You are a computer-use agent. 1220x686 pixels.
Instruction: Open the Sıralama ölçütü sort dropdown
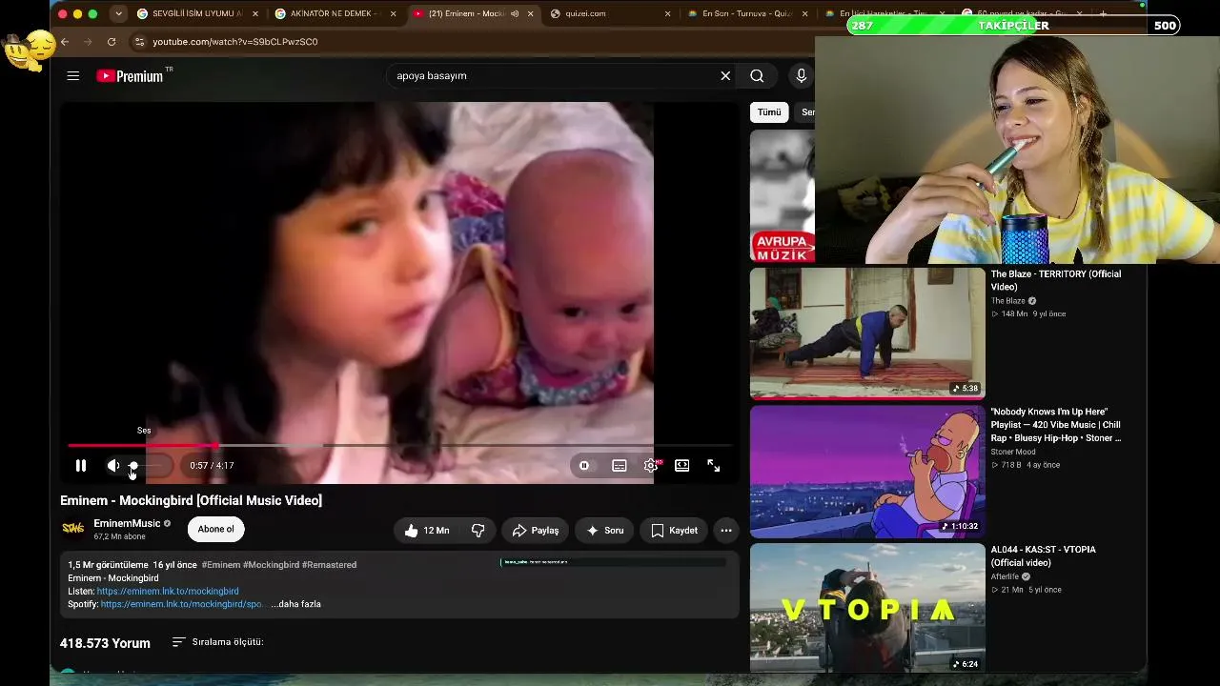[x=218, y=642]
